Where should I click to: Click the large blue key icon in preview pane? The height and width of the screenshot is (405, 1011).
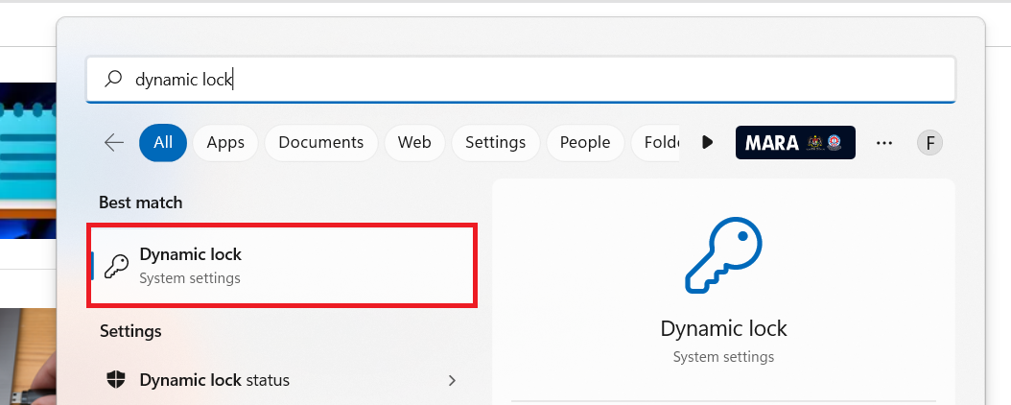click(x=723, y=254)
